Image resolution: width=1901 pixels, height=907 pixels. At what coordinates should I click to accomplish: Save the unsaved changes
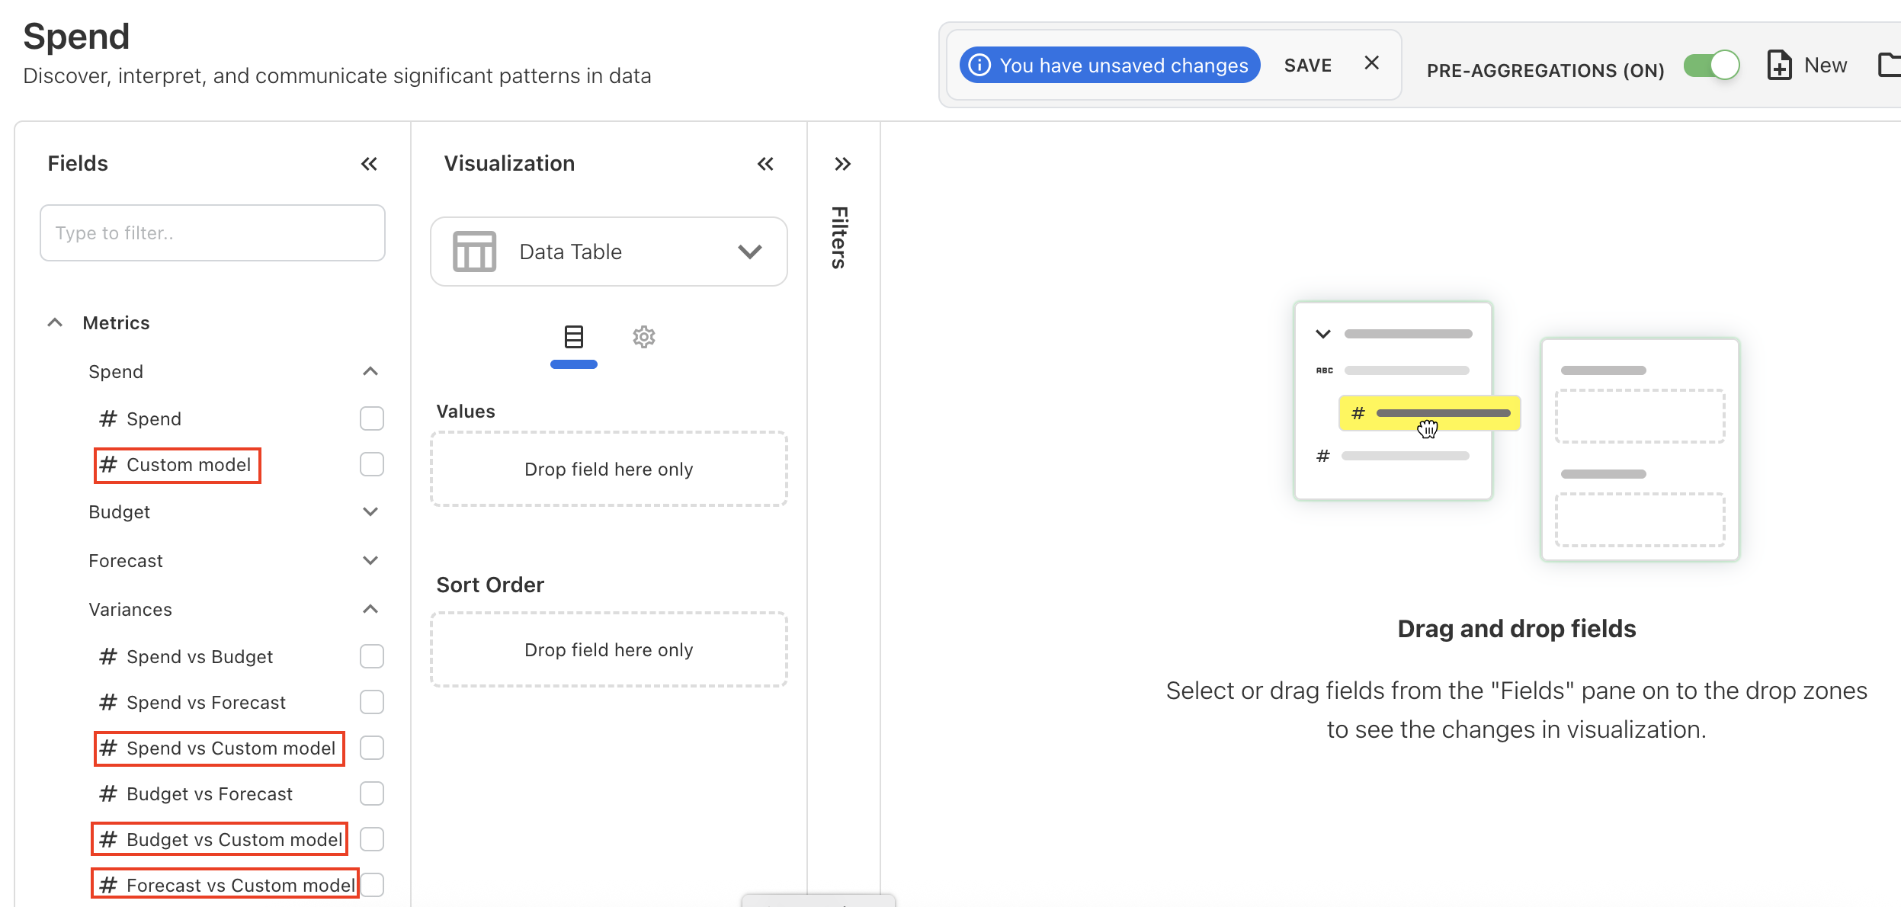point(1307,66)
